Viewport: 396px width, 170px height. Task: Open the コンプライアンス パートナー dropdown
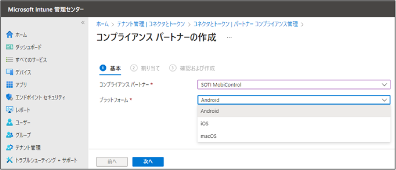[x=294, y=85]
